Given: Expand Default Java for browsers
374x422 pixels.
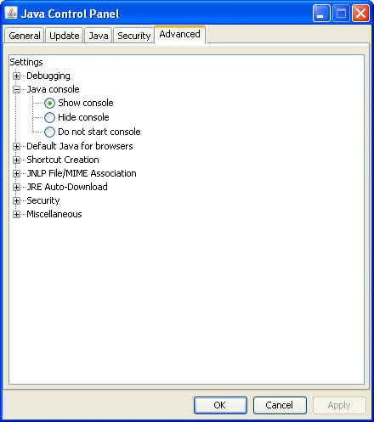Looking at the screenshot, I should pyautogui.click(x=16, y=146).
